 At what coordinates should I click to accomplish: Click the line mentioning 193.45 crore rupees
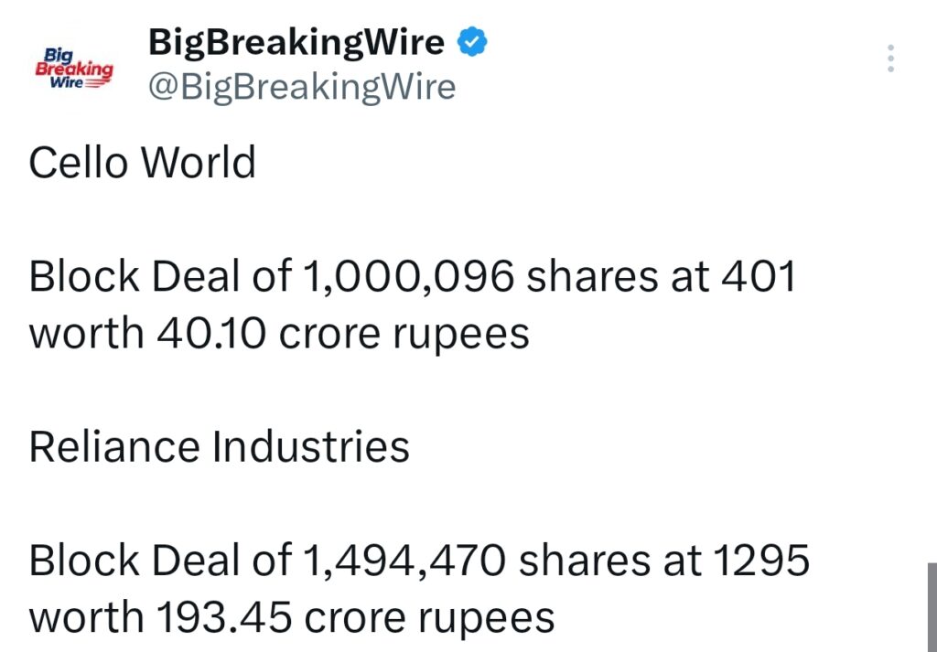coord(291,616)
